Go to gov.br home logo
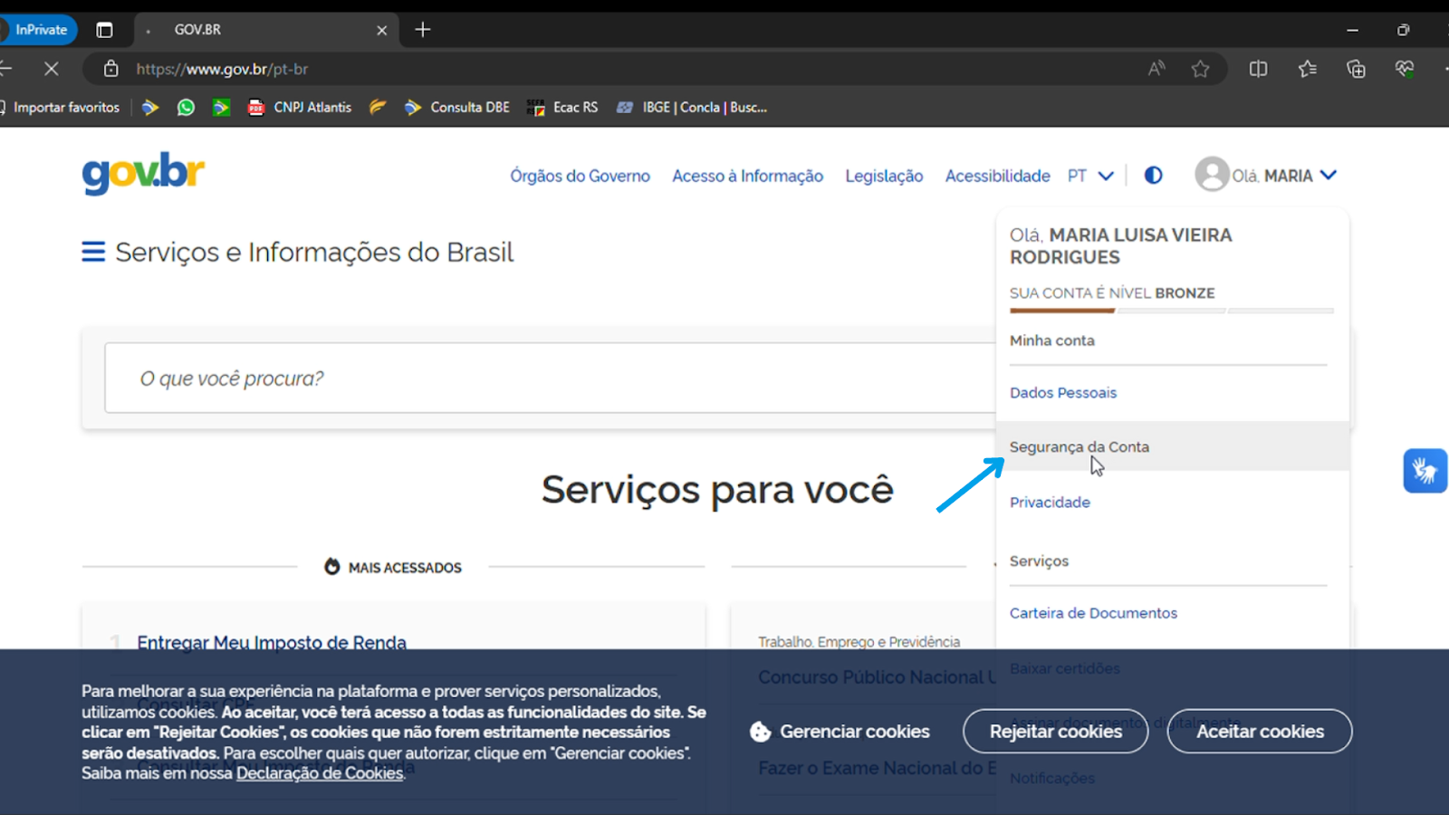This screenshot has height=815, width=1449. click(143, 173)
